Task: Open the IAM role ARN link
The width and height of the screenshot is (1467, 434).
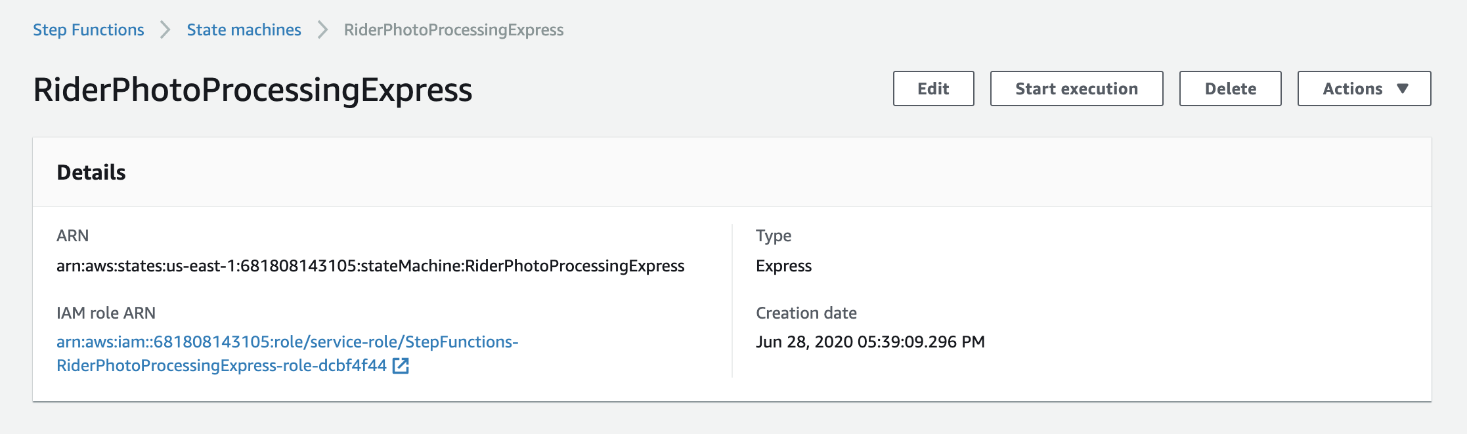Action: (288, 353)
